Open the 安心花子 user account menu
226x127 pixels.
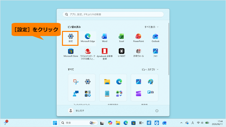[76, 111]
